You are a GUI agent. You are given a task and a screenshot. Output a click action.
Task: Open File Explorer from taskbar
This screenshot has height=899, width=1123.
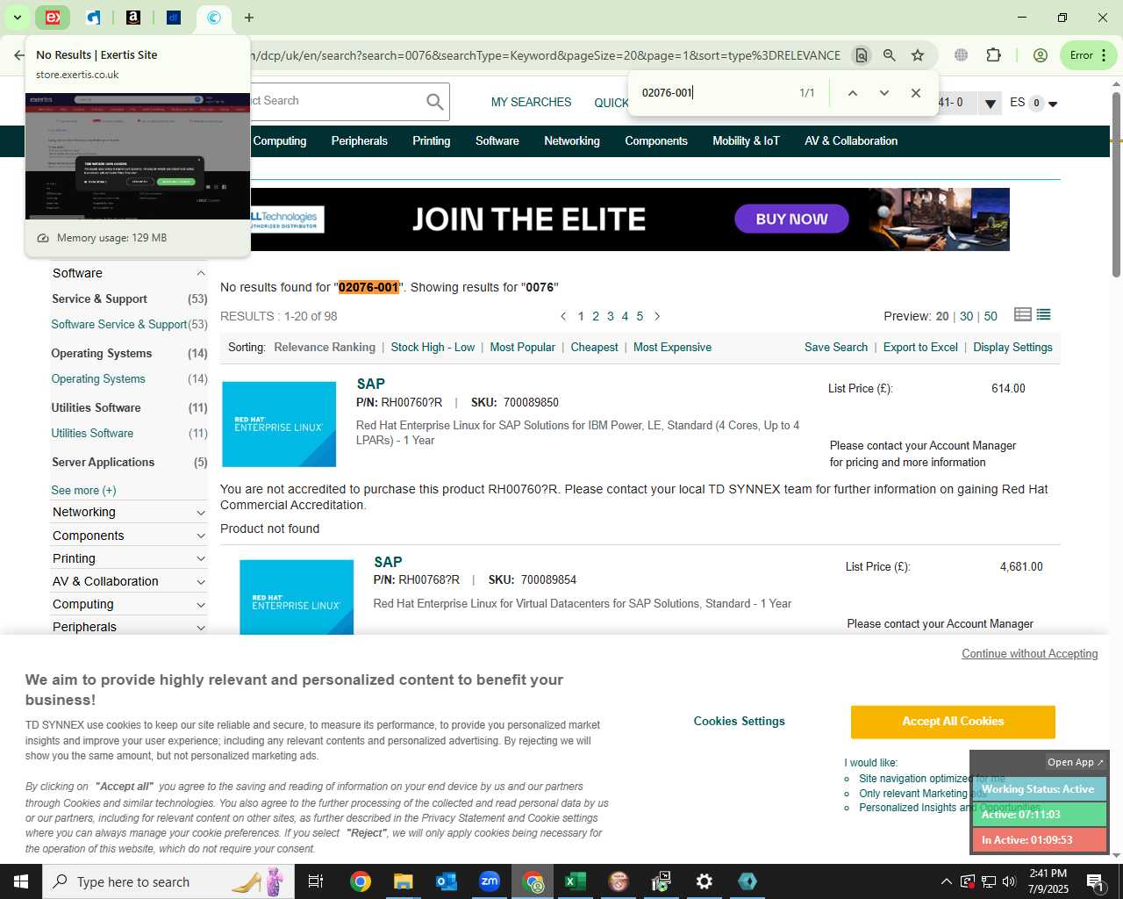(x=403, y=881)
